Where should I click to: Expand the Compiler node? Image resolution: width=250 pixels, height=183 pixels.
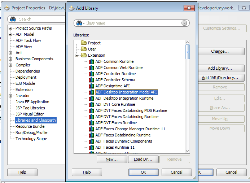point(10,65)
